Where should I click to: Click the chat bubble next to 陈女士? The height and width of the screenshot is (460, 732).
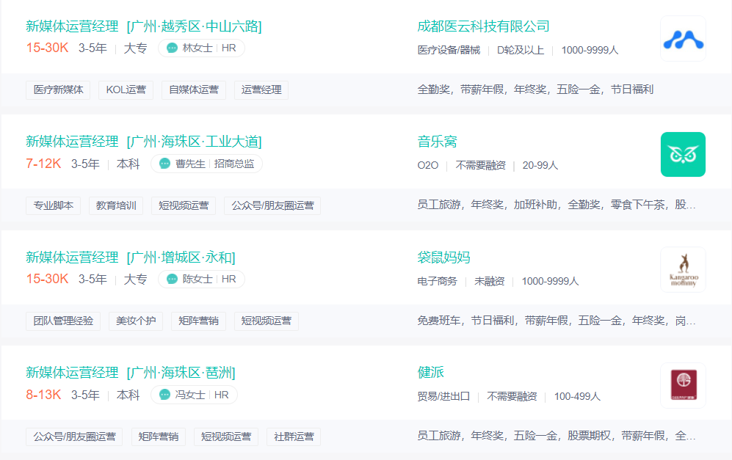[173, 279]
